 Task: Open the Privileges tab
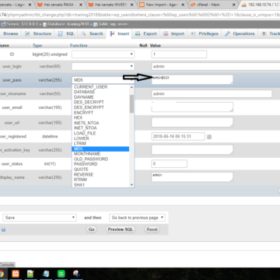pyautogui.click(x=205, y=33)
